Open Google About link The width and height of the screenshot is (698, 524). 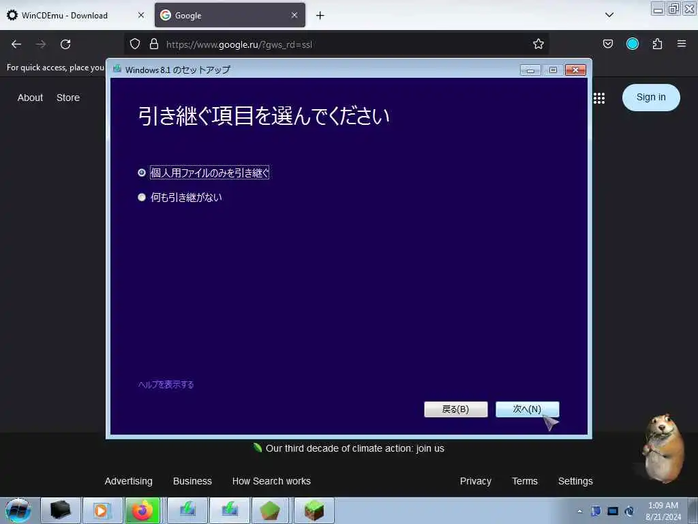click(30, 98)
